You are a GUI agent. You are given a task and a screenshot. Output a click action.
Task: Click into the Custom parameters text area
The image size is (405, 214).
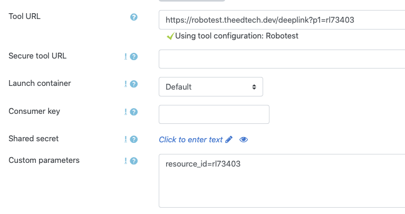pos(282,181)
